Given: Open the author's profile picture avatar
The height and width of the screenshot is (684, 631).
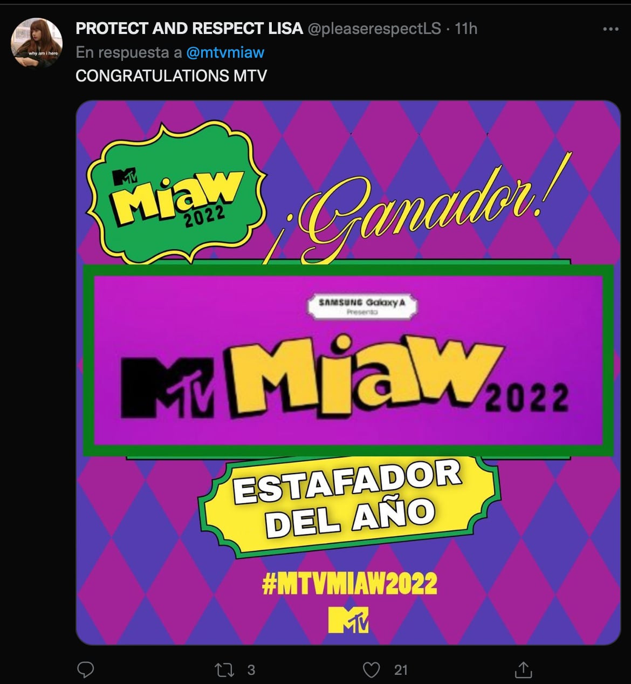Looking at the screenshot, I should point(37,43).
